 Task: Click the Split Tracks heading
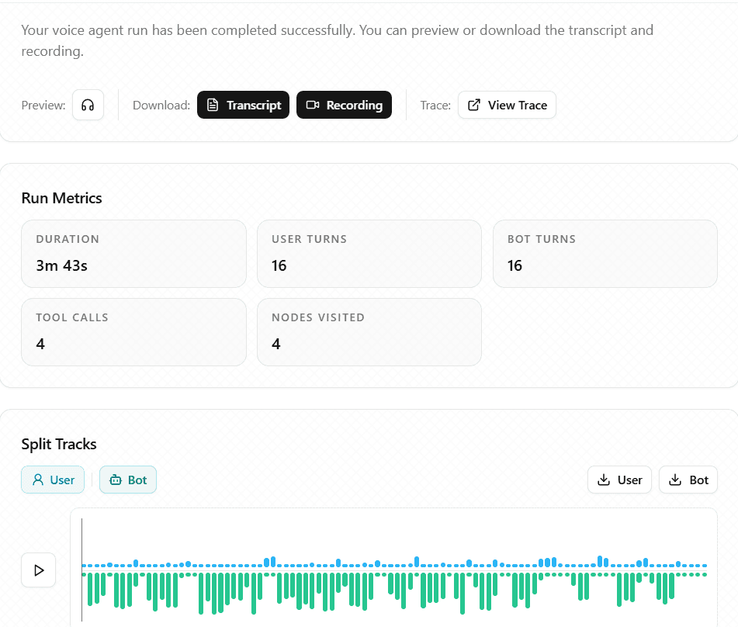[x=59, y=445]
